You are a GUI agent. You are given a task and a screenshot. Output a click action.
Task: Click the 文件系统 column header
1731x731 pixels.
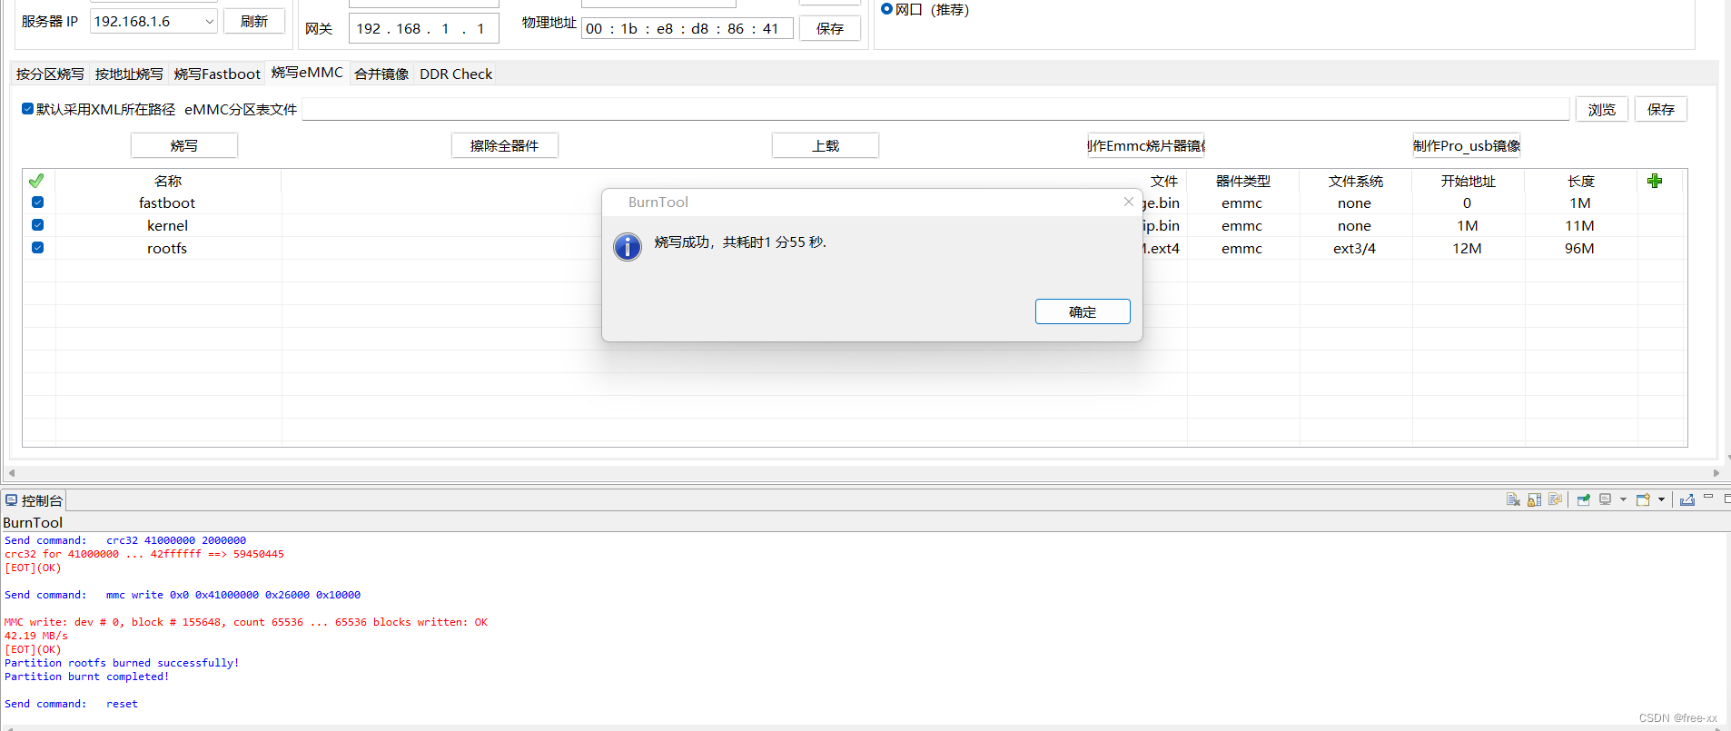click(x=1356, y=181)
